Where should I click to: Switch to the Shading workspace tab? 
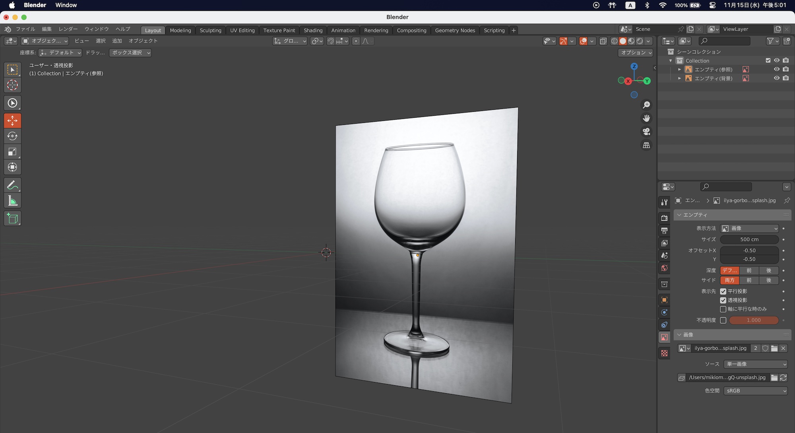[313, 30]
